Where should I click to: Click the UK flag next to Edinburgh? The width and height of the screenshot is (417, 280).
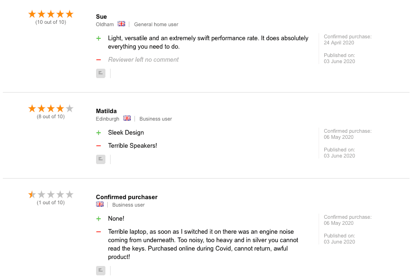tap(127, 118)
